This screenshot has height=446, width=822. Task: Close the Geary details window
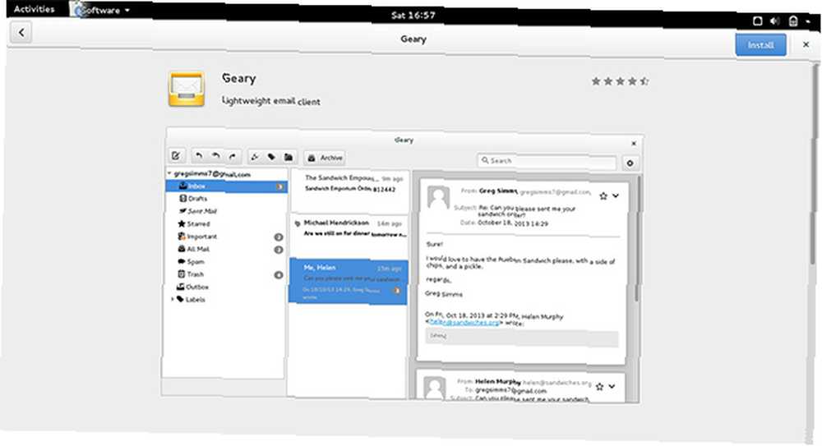[x=806, y=45]
